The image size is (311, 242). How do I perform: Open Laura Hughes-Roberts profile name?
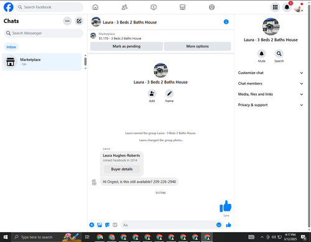click(121, 156)
